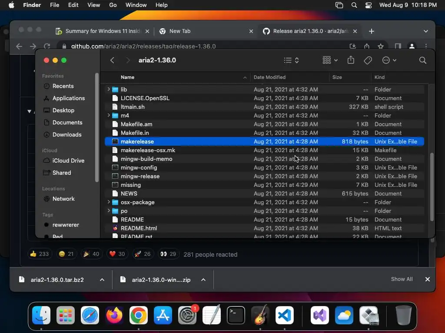Viewport: 445px width, 333px height.
Task: Expand the lib folder
Action: click(x=108, y=89)
